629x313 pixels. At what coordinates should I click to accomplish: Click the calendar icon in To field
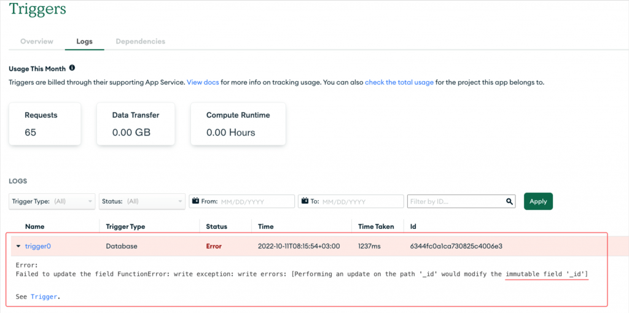[x=305, y=201]
